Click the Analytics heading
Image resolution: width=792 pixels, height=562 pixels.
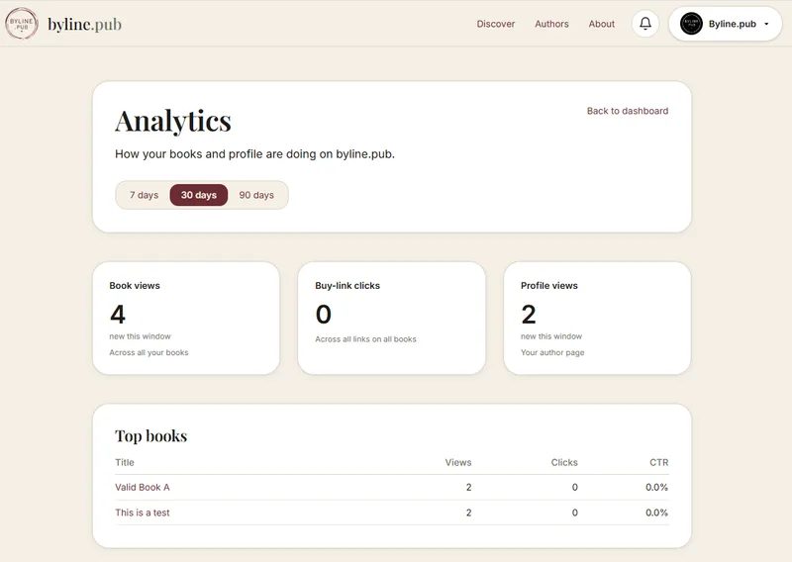[x=173, y=122]
